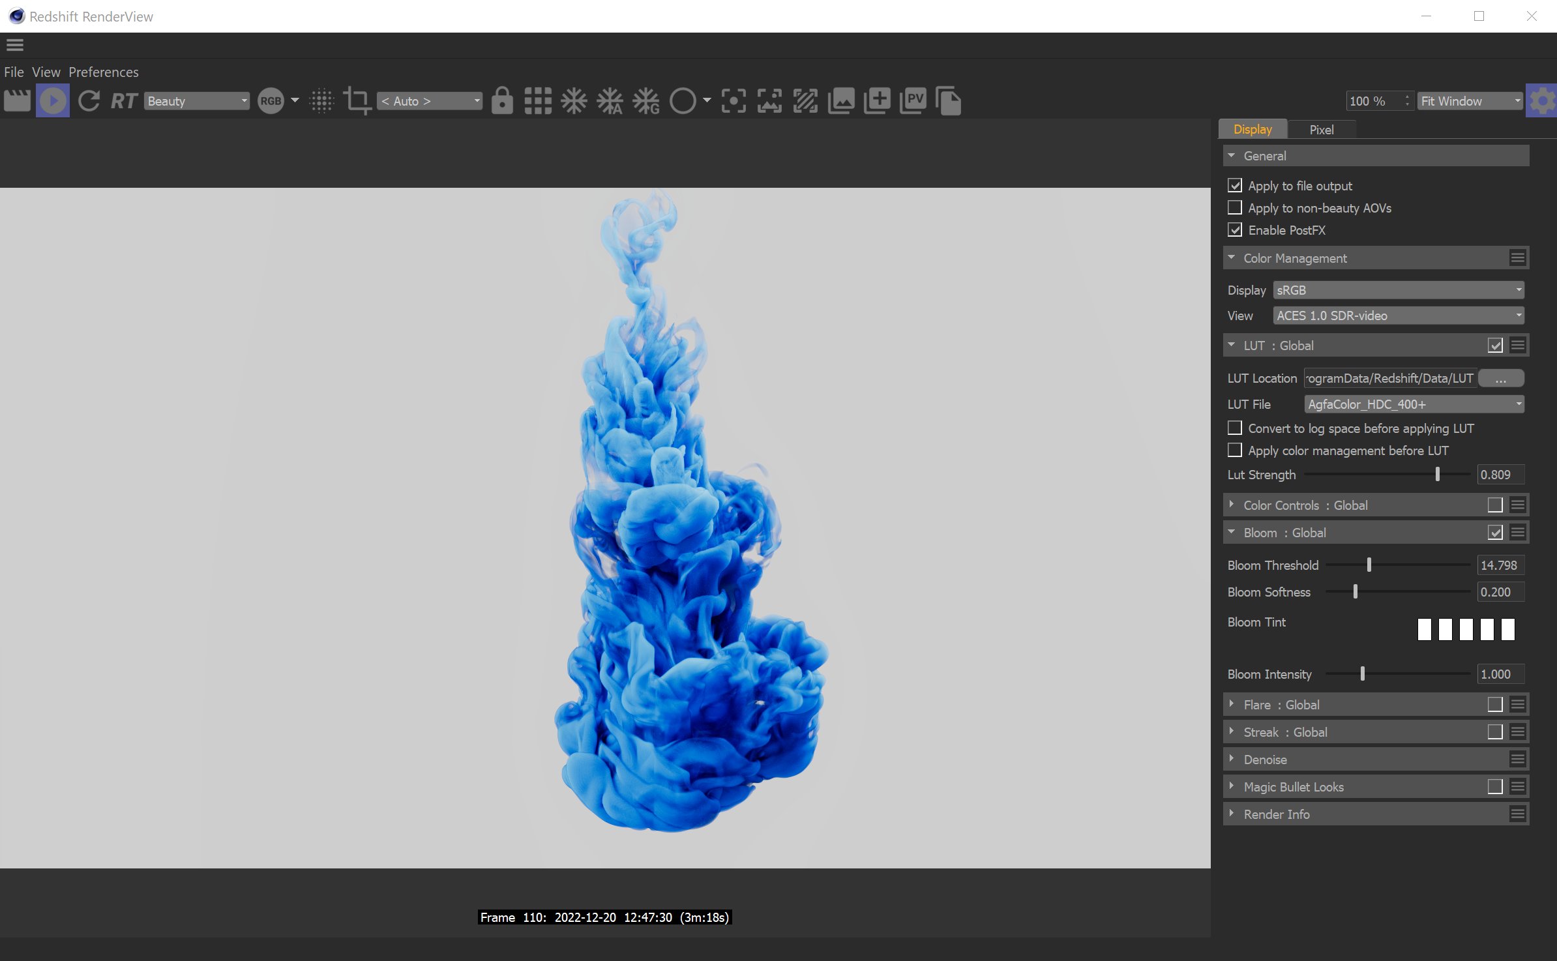Browse for a LUT Location

(1501, 378)
